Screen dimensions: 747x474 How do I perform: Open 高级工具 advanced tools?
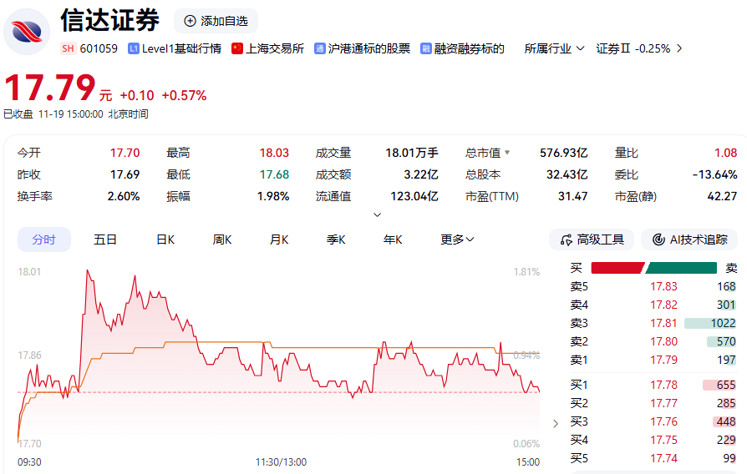(x=592, y=240)
